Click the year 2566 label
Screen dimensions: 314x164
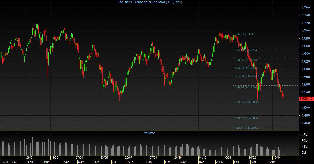pos(219,162)
